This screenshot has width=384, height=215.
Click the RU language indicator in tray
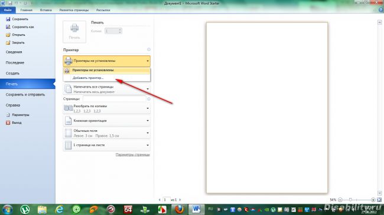coord(210,209)
